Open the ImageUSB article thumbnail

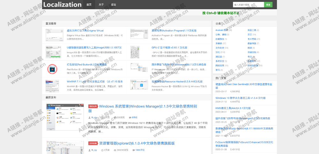coord(53,52)
